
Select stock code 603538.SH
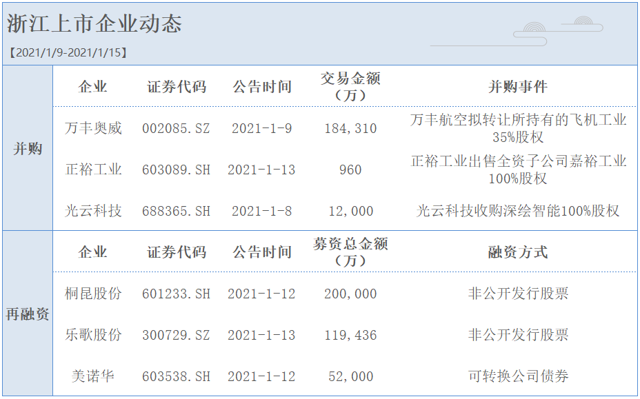[176, 376]
